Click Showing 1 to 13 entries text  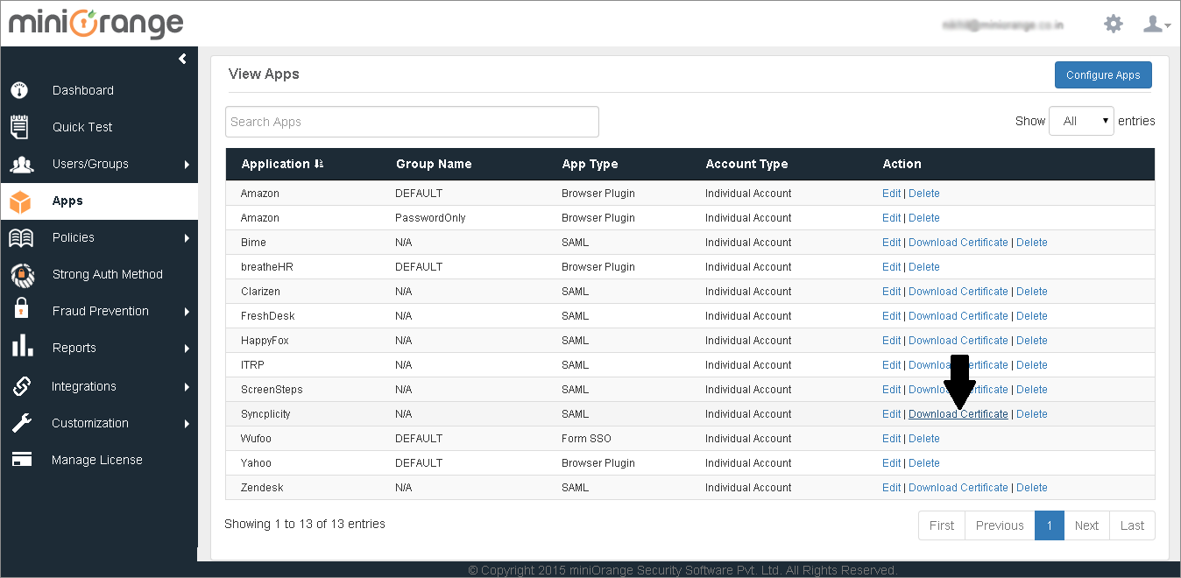(x=305, y=524)
